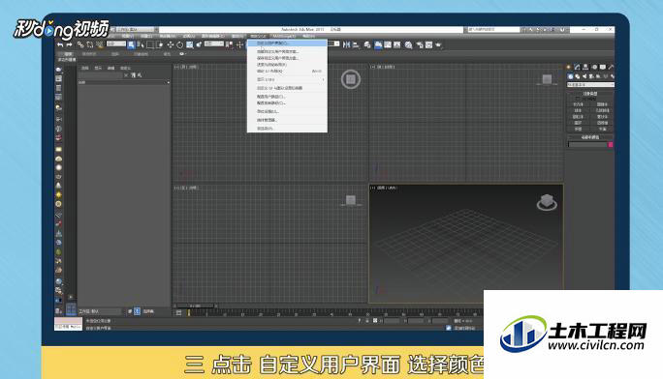The width and height of the screenshot is (663, 379).
Task: Switch to the Motion command panel tab
Action: coord(594,67)
